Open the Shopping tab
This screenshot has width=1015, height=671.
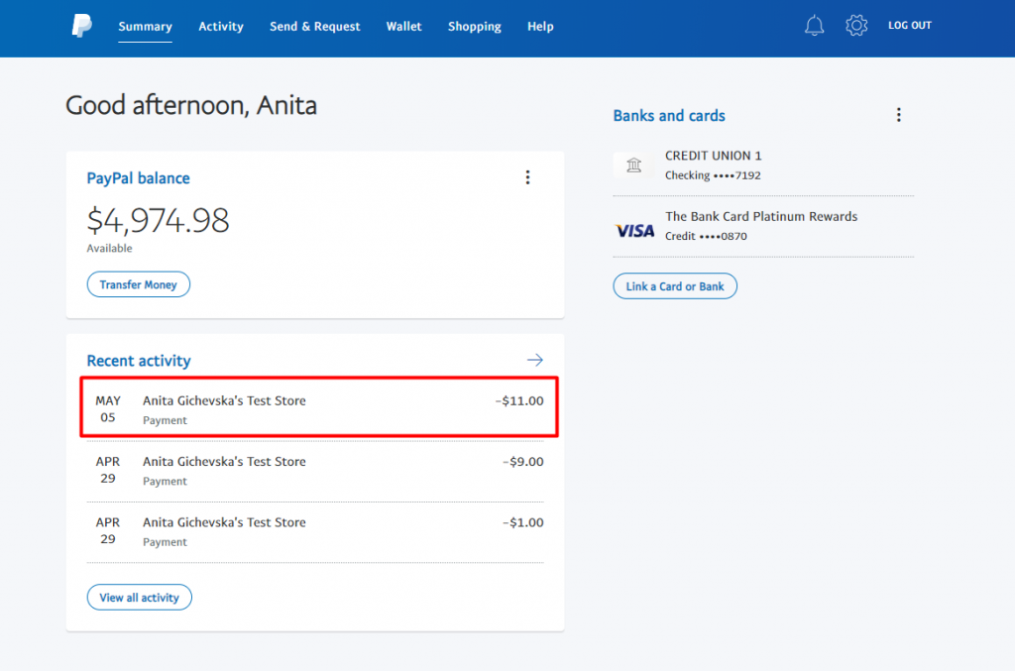475,27
